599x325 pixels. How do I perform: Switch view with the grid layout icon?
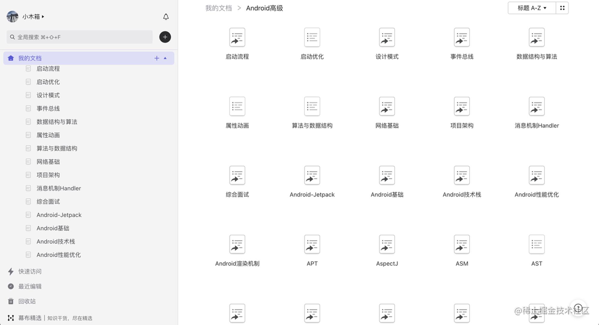pos(562,8)
